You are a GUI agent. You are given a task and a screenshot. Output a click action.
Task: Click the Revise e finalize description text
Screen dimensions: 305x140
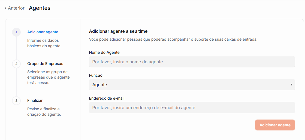[x=44, y=112]
